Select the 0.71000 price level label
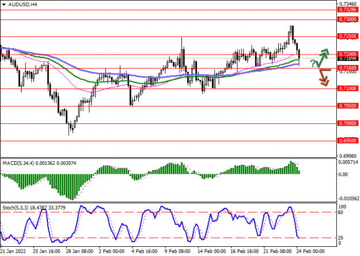 pyautogui.click(x=348, y=88)
